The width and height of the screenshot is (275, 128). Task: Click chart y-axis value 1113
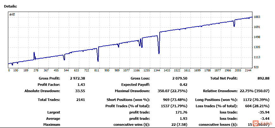coord(257,58)
